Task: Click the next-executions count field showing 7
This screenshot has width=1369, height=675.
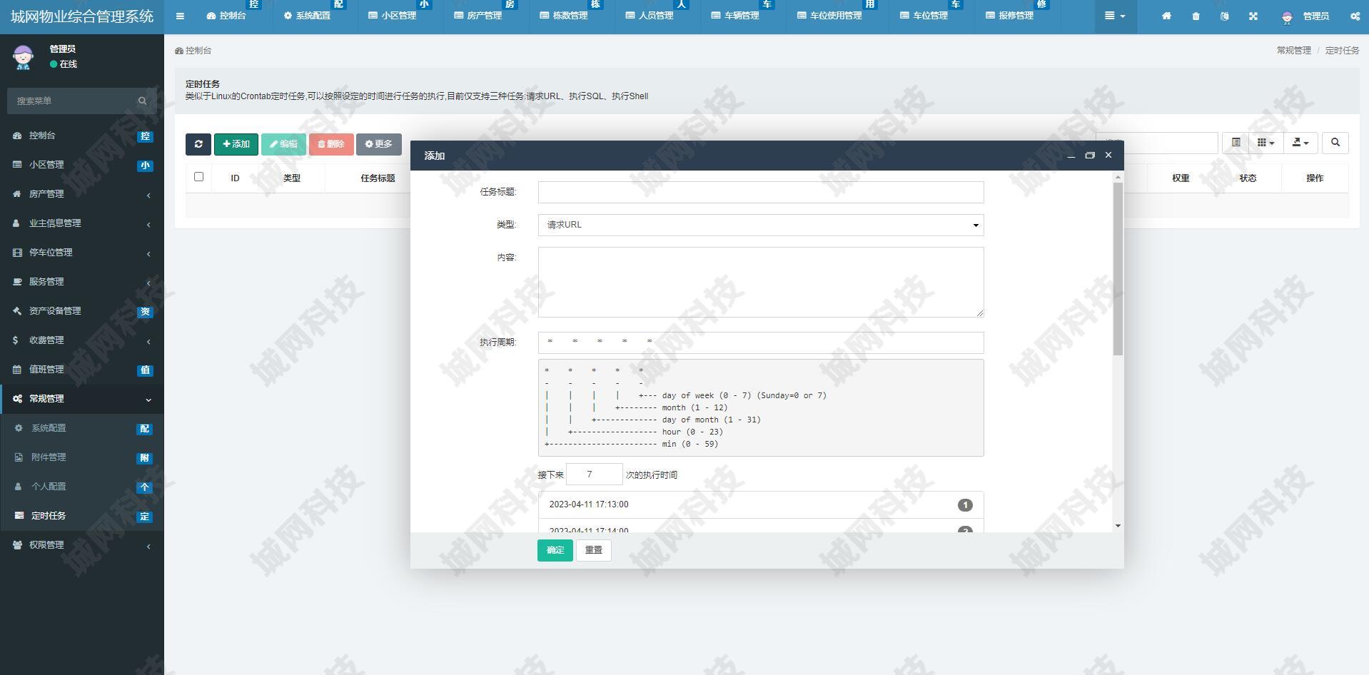Action: [594, 474]
